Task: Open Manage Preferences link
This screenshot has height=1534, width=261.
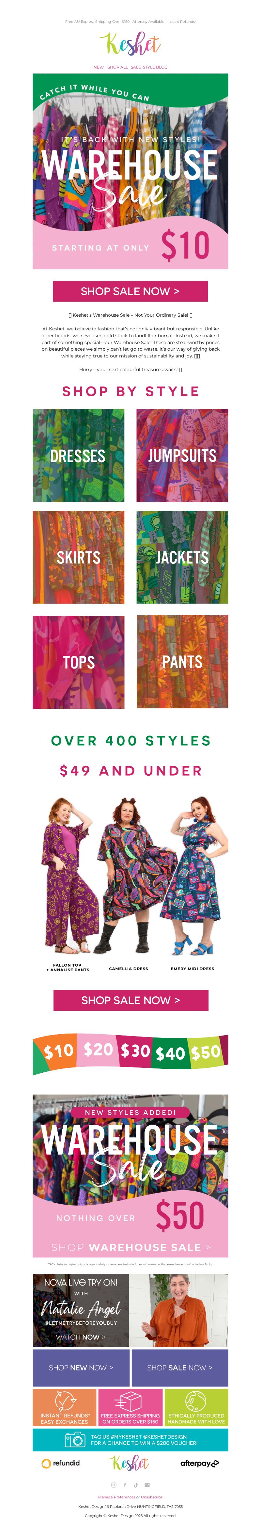Action: click(116, 1497)
